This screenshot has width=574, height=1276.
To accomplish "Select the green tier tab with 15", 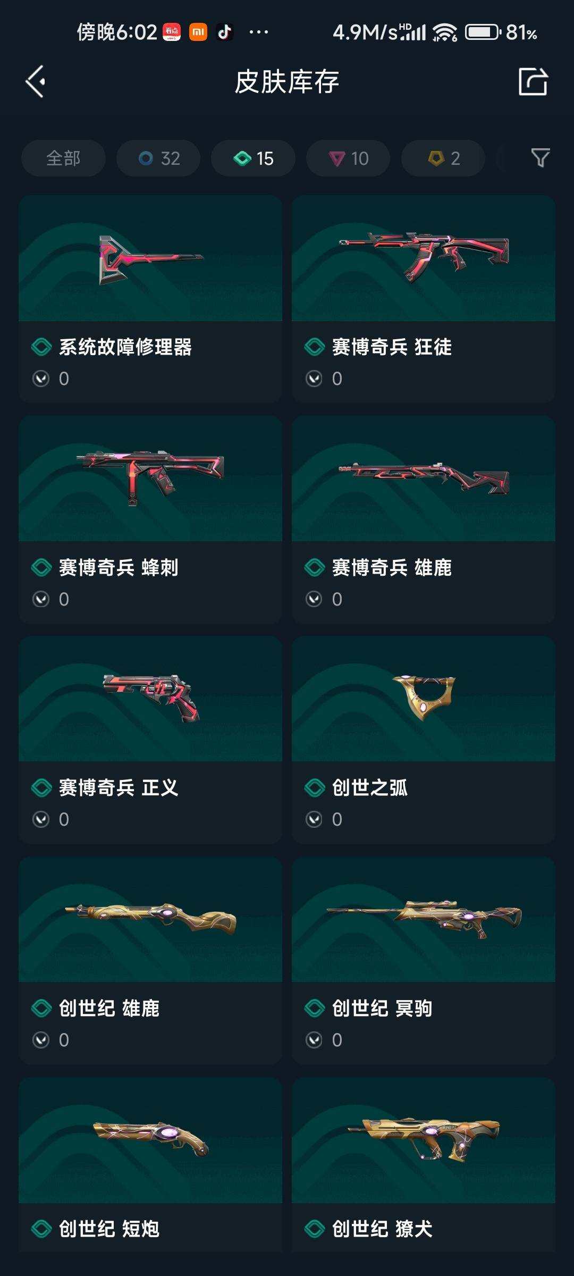I will (253, 158).
